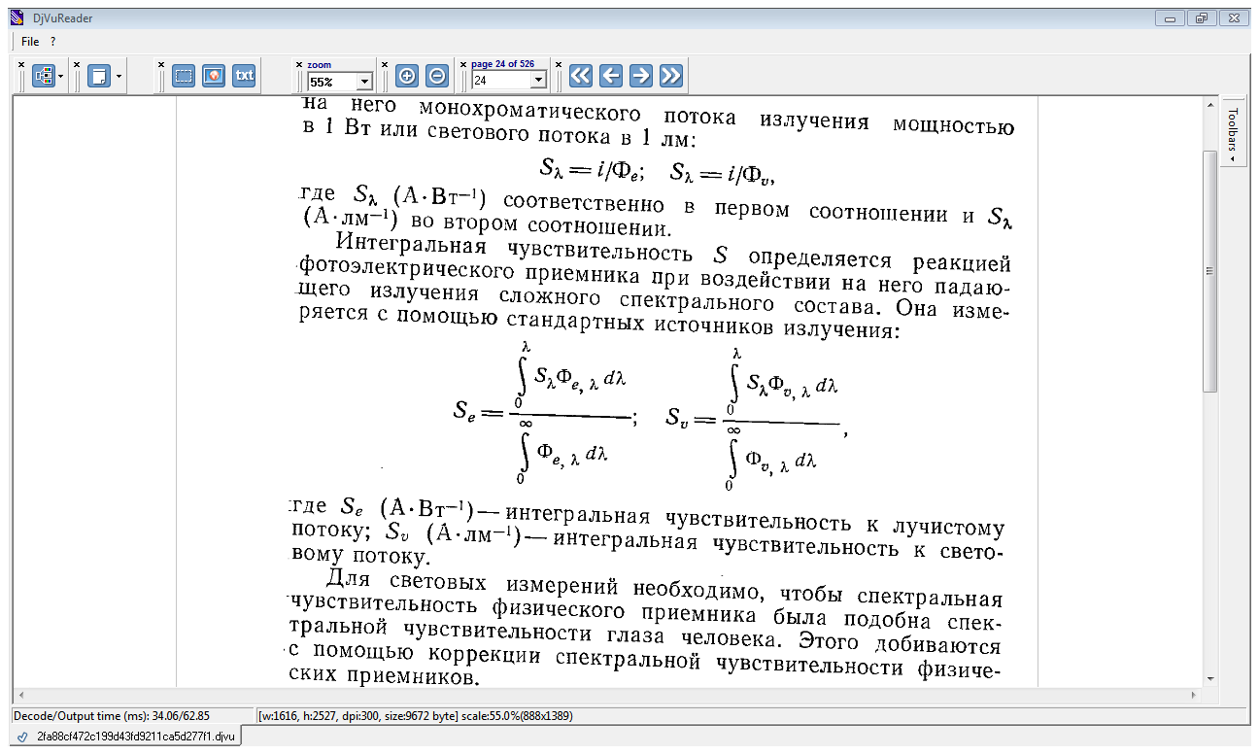Close the layout toolbar with its x
The height and width of the screenshot is (754, 1259).
[x=21, y=64]
